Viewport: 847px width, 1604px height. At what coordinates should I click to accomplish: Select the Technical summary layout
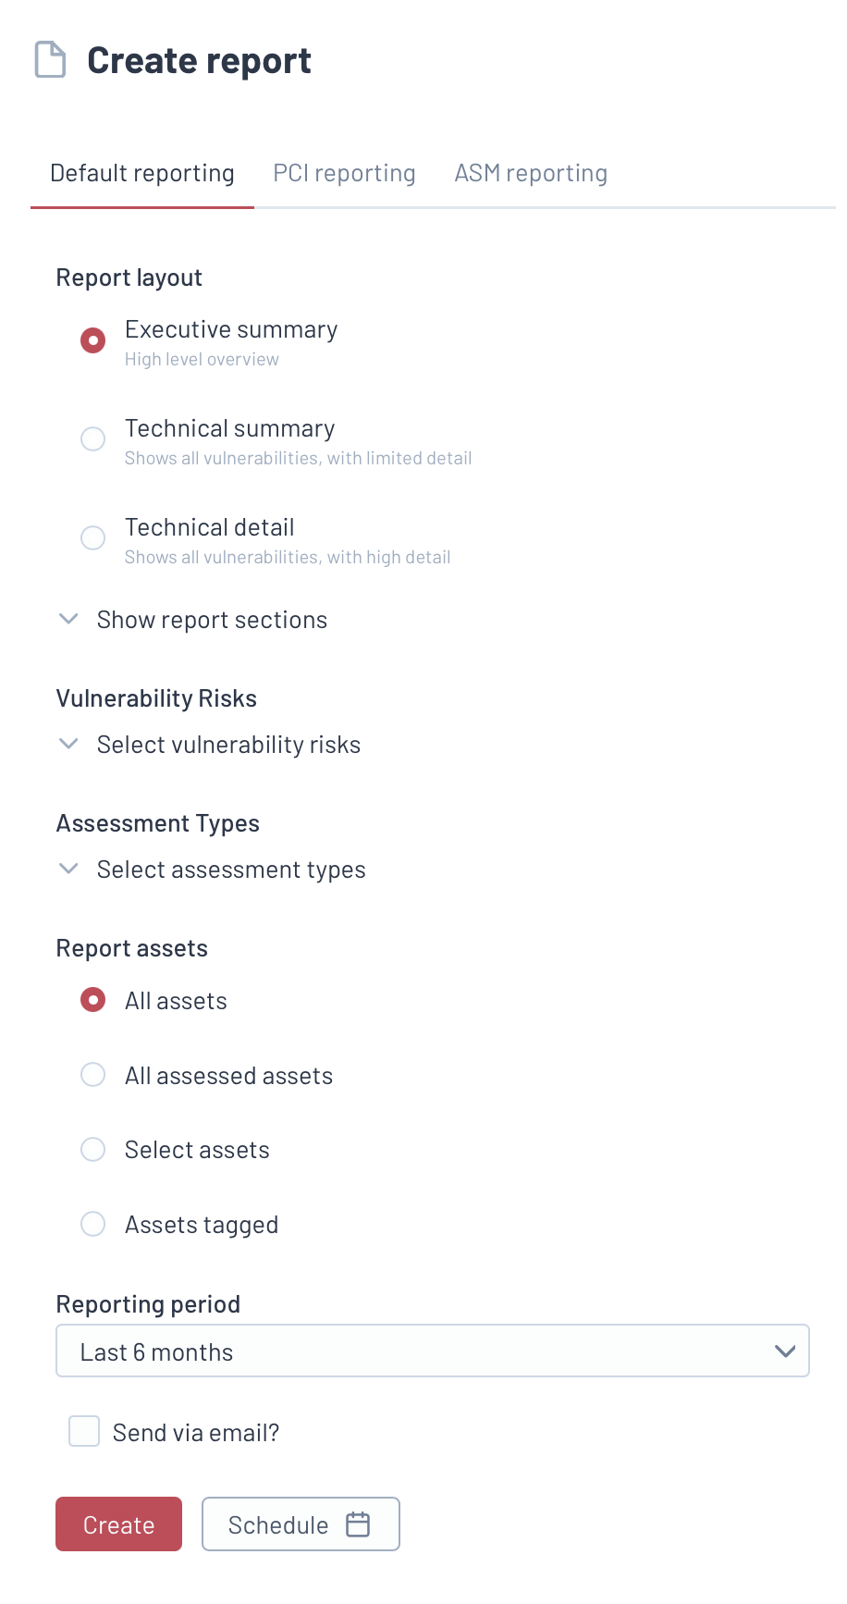point(93,438)
